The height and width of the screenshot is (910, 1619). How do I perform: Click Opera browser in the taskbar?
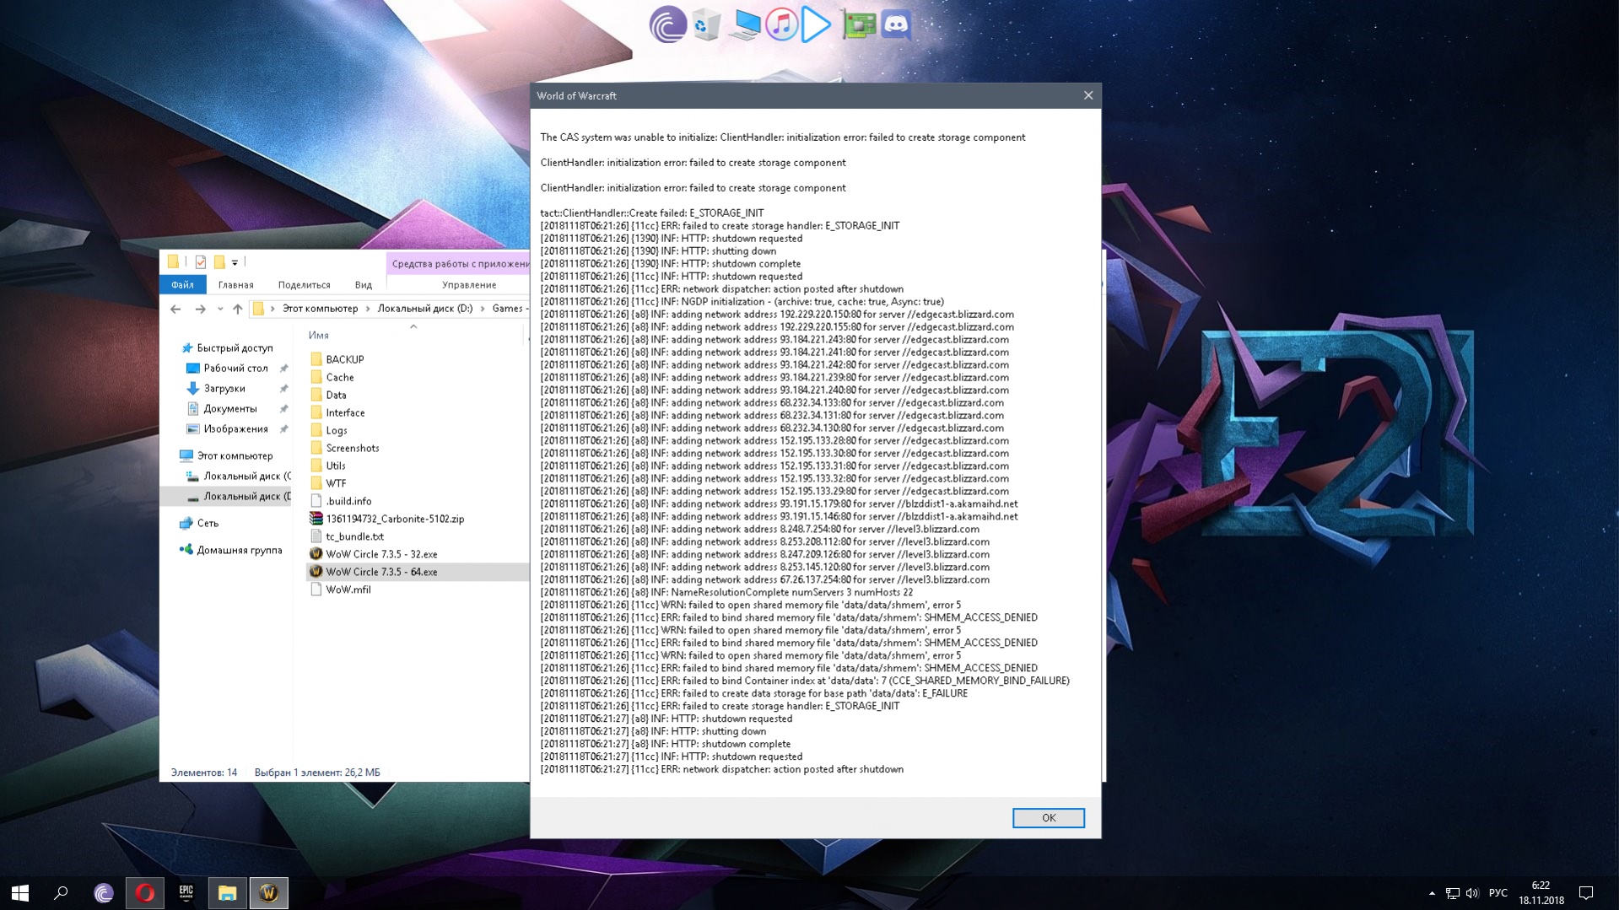click(144, 892)
